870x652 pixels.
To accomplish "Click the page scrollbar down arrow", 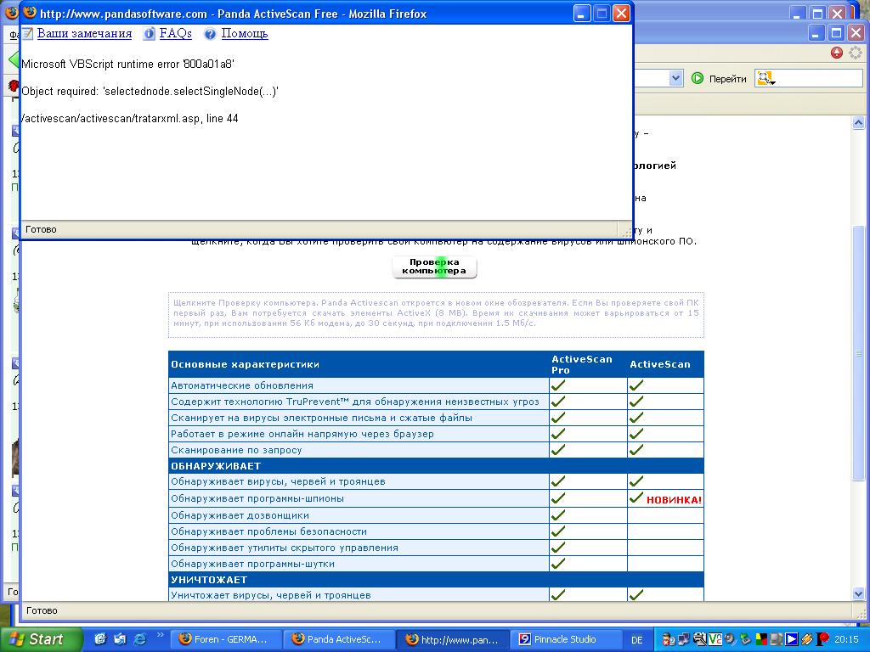I will click(x=858, y=593).
